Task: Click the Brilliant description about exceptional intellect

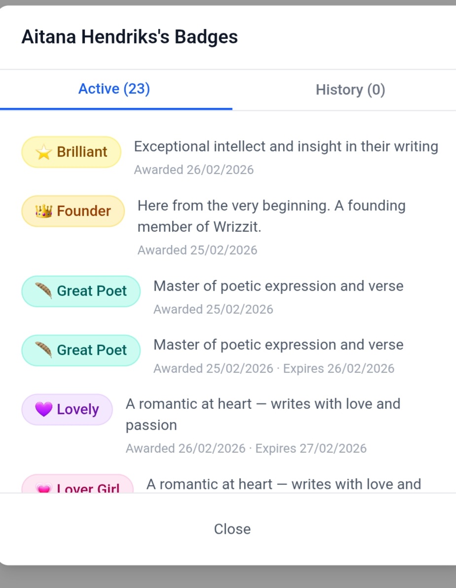Action: tap(286, 147)
